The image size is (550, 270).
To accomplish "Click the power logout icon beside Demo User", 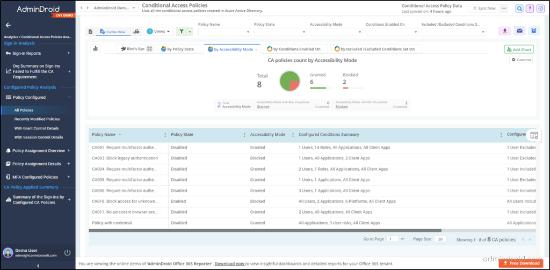I will 67,253.
